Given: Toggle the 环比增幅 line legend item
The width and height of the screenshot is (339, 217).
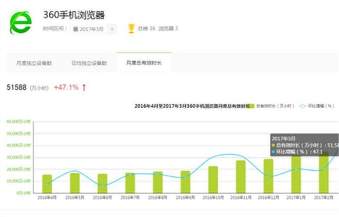Looking at the screenshot, I should [316, 106].
